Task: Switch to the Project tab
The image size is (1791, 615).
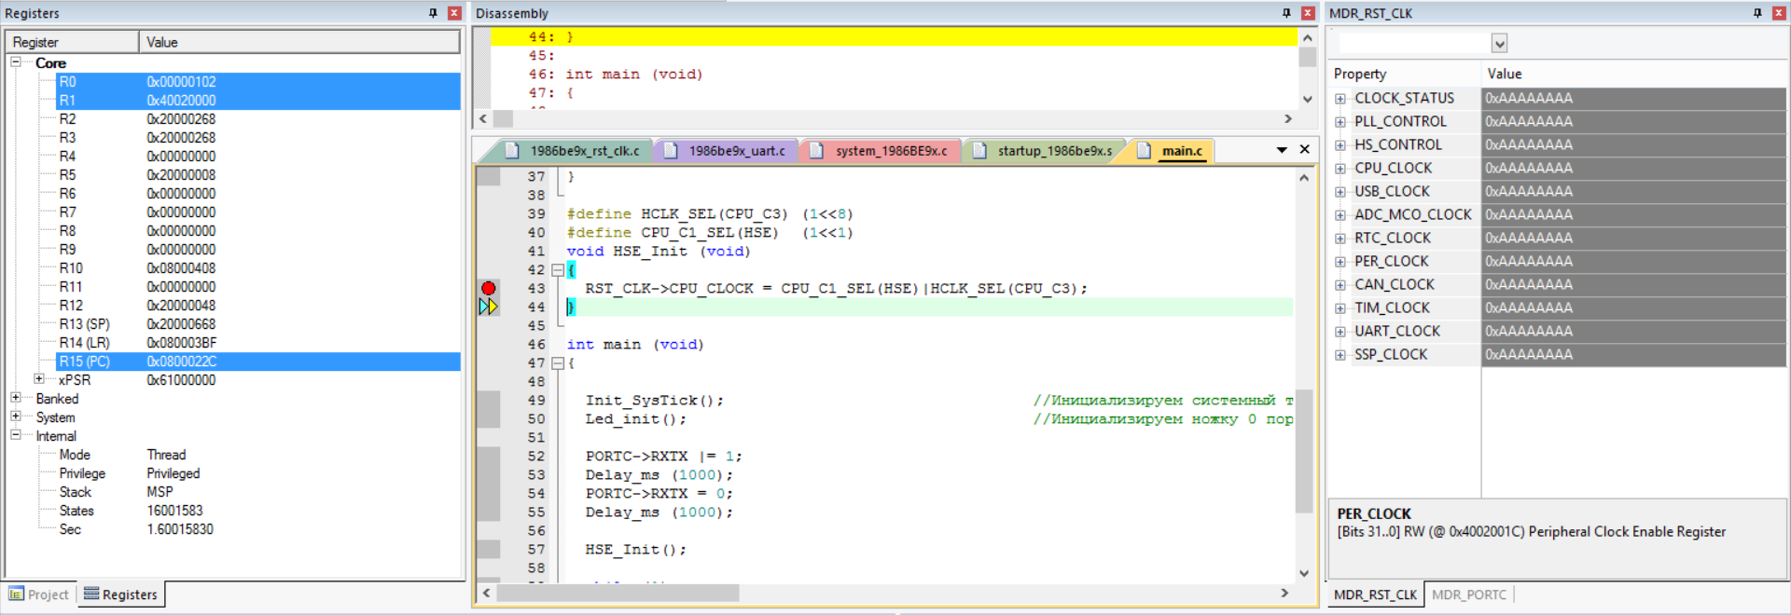Action: pyautogui.click(x=39, y=594)
